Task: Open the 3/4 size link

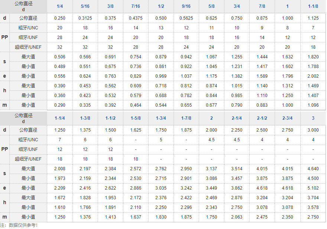Action: pyautogui.click(x=237, y=6)
